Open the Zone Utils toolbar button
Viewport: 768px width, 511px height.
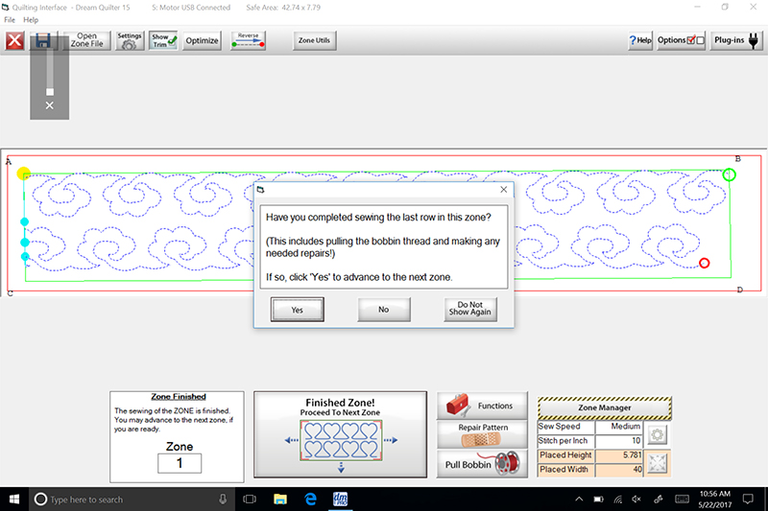coord(314,41)
